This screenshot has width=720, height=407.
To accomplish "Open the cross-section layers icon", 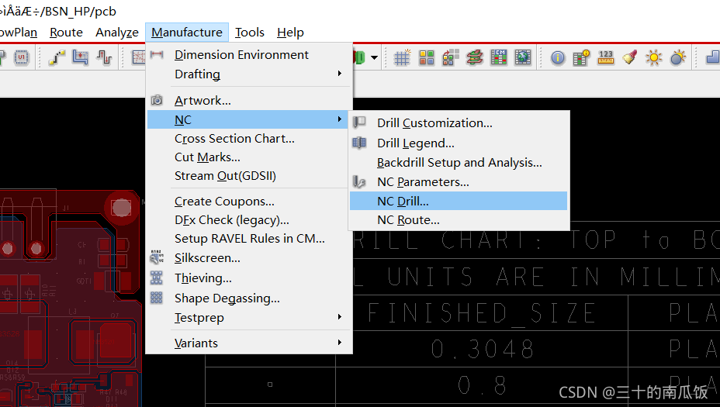I will click(475, 57).
